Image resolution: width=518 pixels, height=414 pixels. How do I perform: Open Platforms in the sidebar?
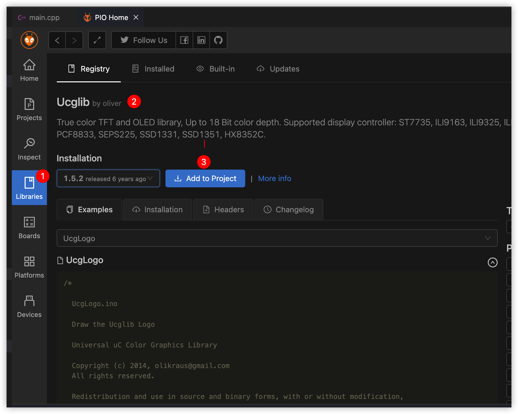click(29, 267)
